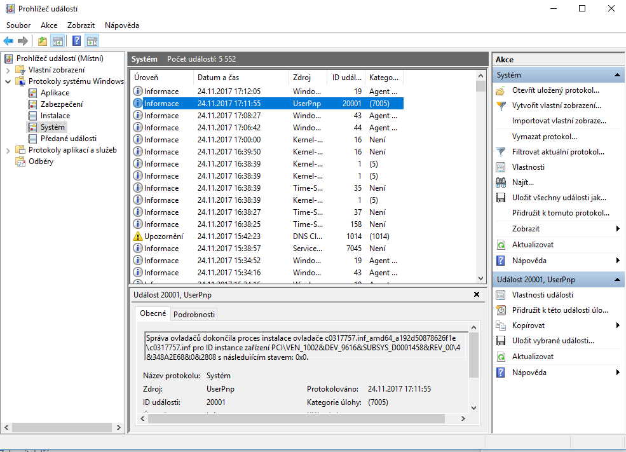Click Vymazat protokol in the actions pane
Image resolution: width=626 pixels, height=452 pixels.
(544, 137)
